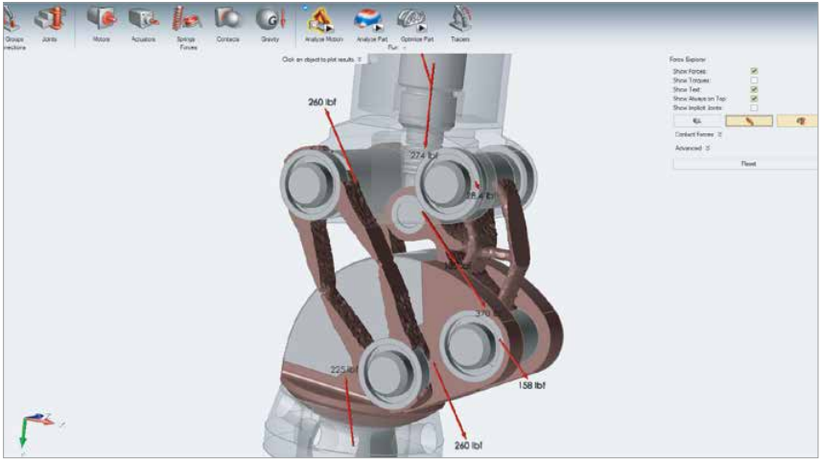Run Analyze Motion
This screenshot has width=821, height=460.
[321, 19]
